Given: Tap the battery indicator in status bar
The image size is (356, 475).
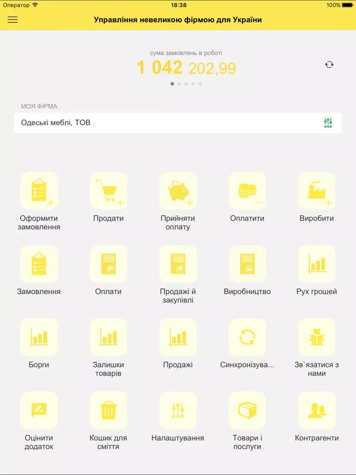Looking at the screenshot, I should pos(347,5).
